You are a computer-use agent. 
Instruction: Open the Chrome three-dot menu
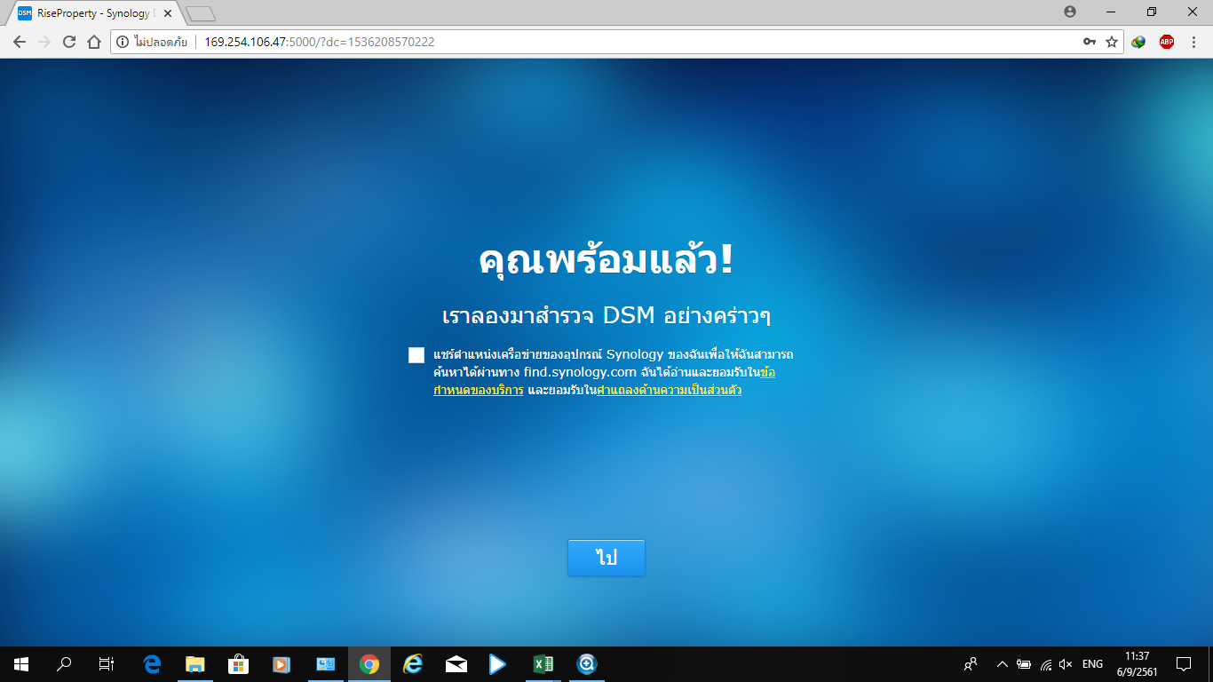(1193, 42)
